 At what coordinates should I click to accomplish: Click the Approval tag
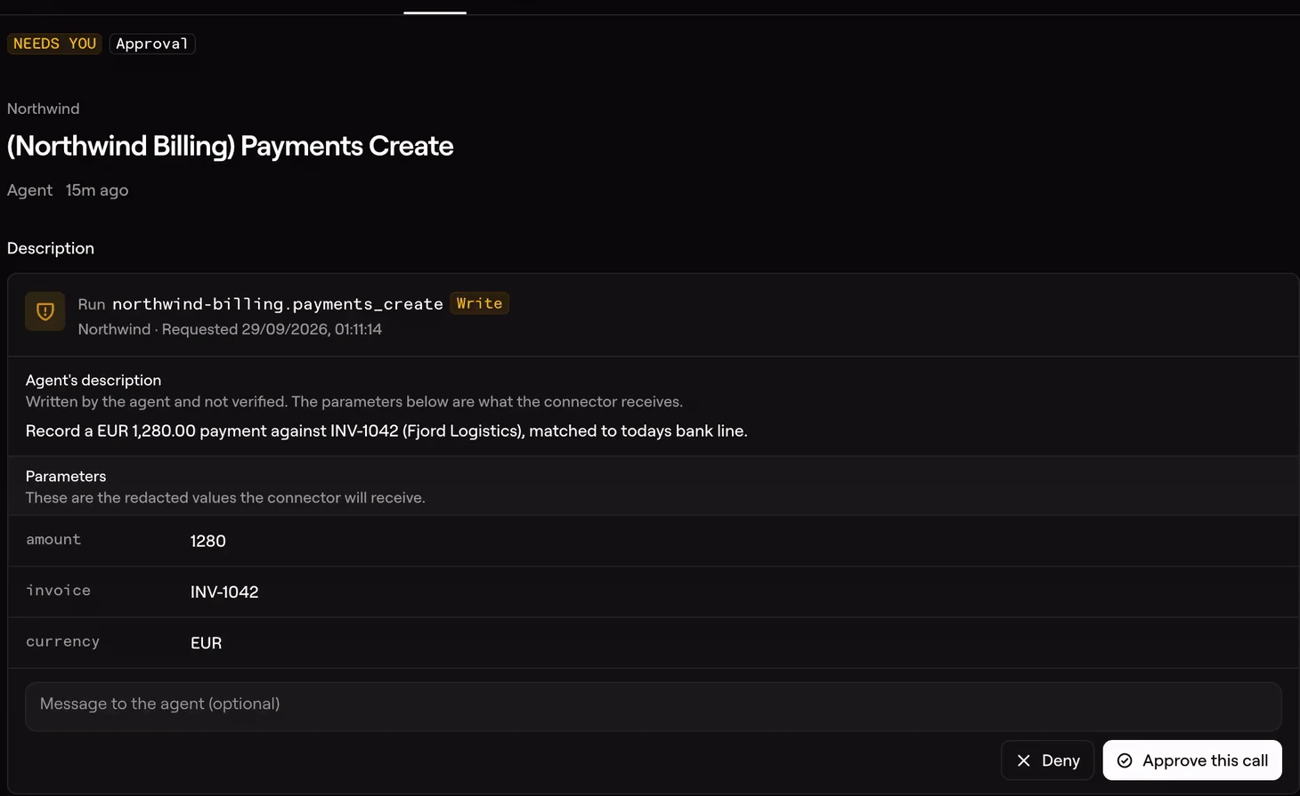coord(152,44)
